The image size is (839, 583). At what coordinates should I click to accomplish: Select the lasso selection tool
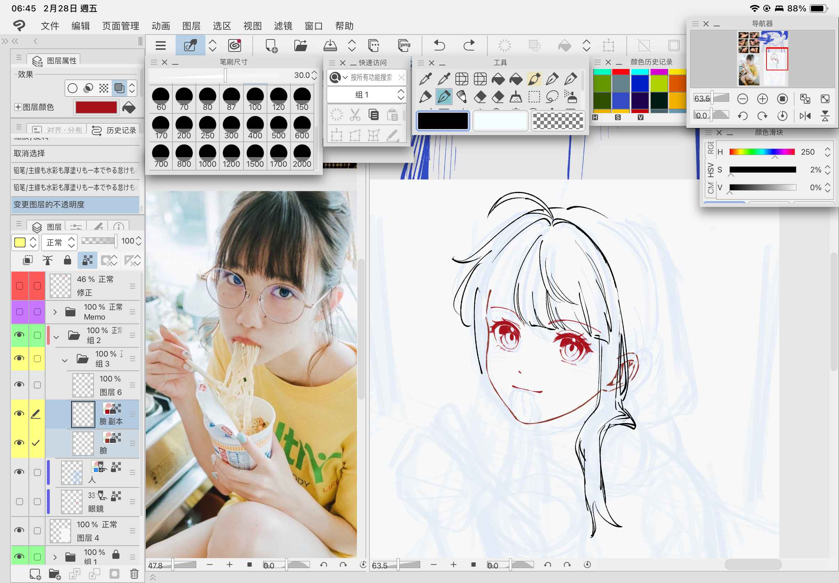click(552, 97)
